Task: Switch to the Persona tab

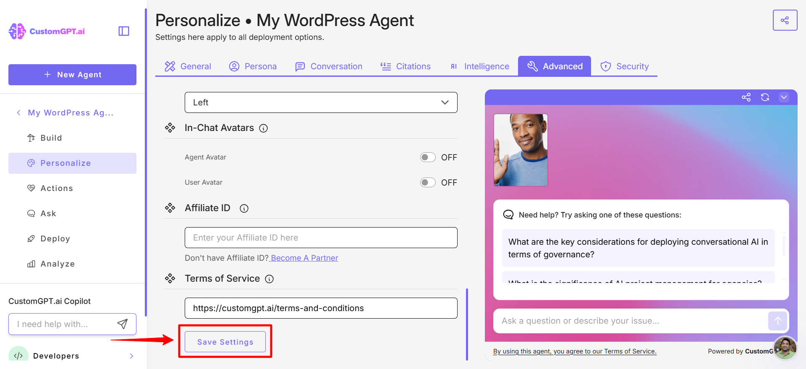Action: pos(253,66)
